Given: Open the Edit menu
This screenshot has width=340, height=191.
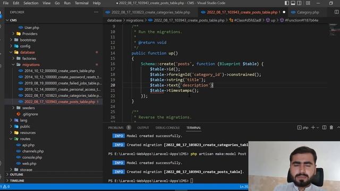Looking at the screenshot, I should pos(16,3).
